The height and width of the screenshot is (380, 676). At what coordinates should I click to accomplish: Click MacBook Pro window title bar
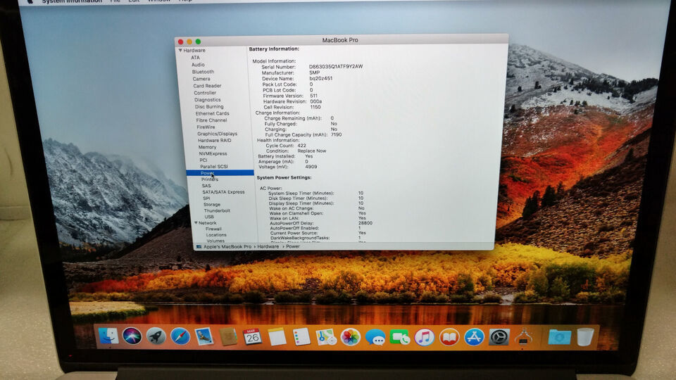[x=340, y=40]
